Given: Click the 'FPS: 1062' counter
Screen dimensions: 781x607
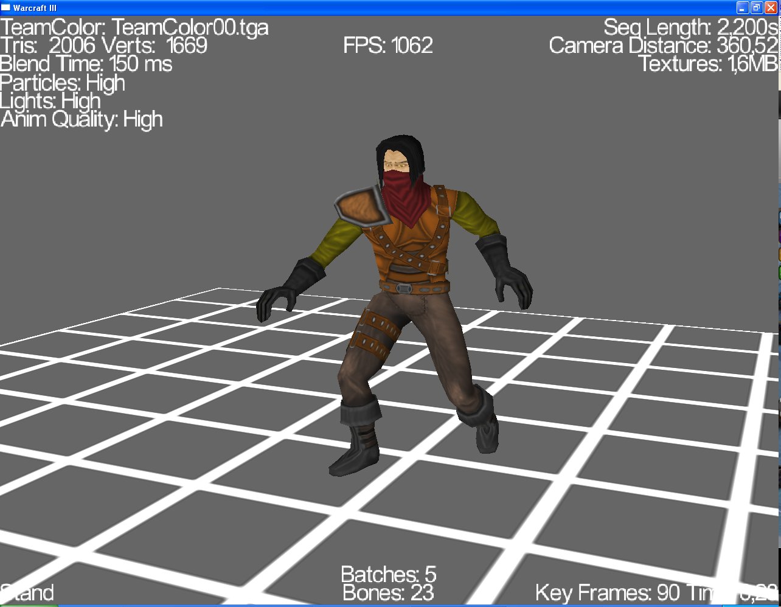Looking at the screenshot, I should [x=388, y=46].
